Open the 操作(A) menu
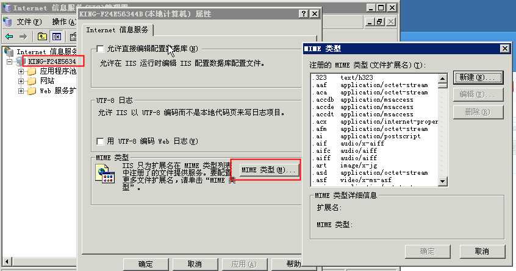This screenshot has width=516, height=271. (x=64, y=22)
